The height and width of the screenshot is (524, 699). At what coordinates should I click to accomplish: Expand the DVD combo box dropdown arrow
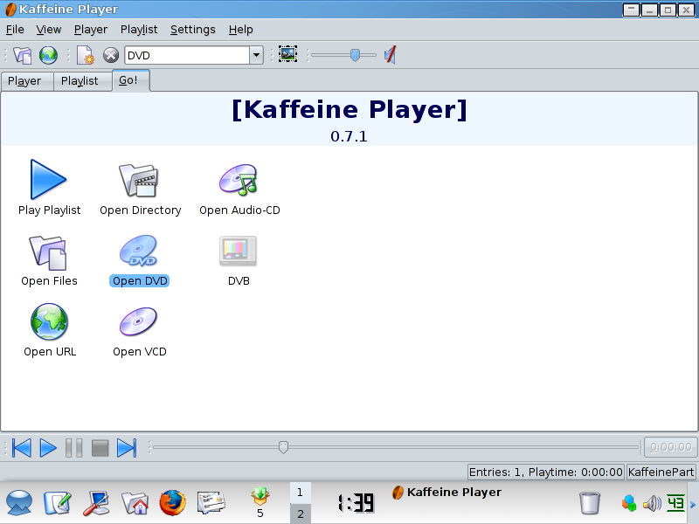(256, 55)
